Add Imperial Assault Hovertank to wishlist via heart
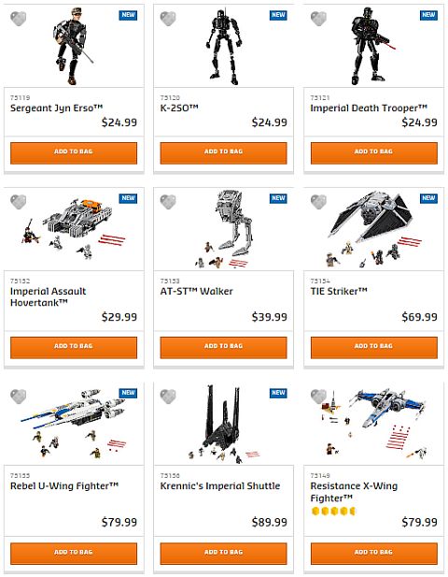The height and width of the screenshot is (577, 448). [x=18, y=201]
